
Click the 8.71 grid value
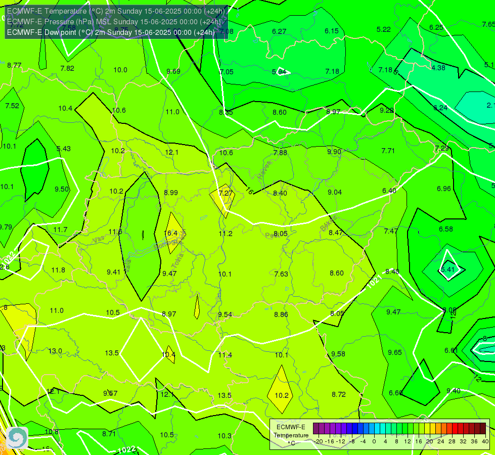coord(109,434)
